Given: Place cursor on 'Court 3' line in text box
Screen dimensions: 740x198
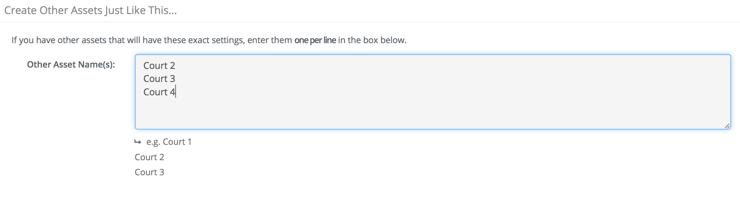Looking at the screenshot, I should tap(159, 79).
